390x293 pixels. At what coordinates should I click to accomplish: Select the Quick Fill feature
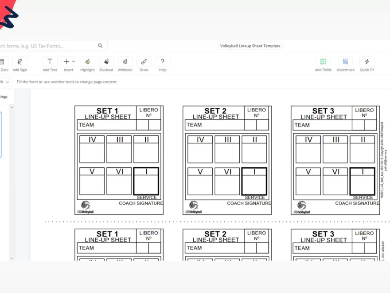point(367,64)
